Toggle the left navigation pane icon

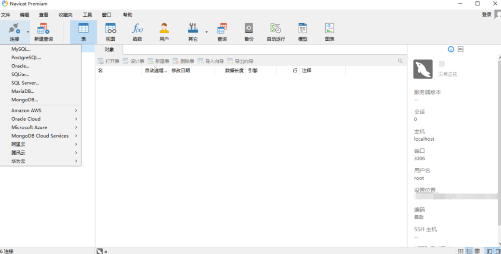(x=489, y=251)
